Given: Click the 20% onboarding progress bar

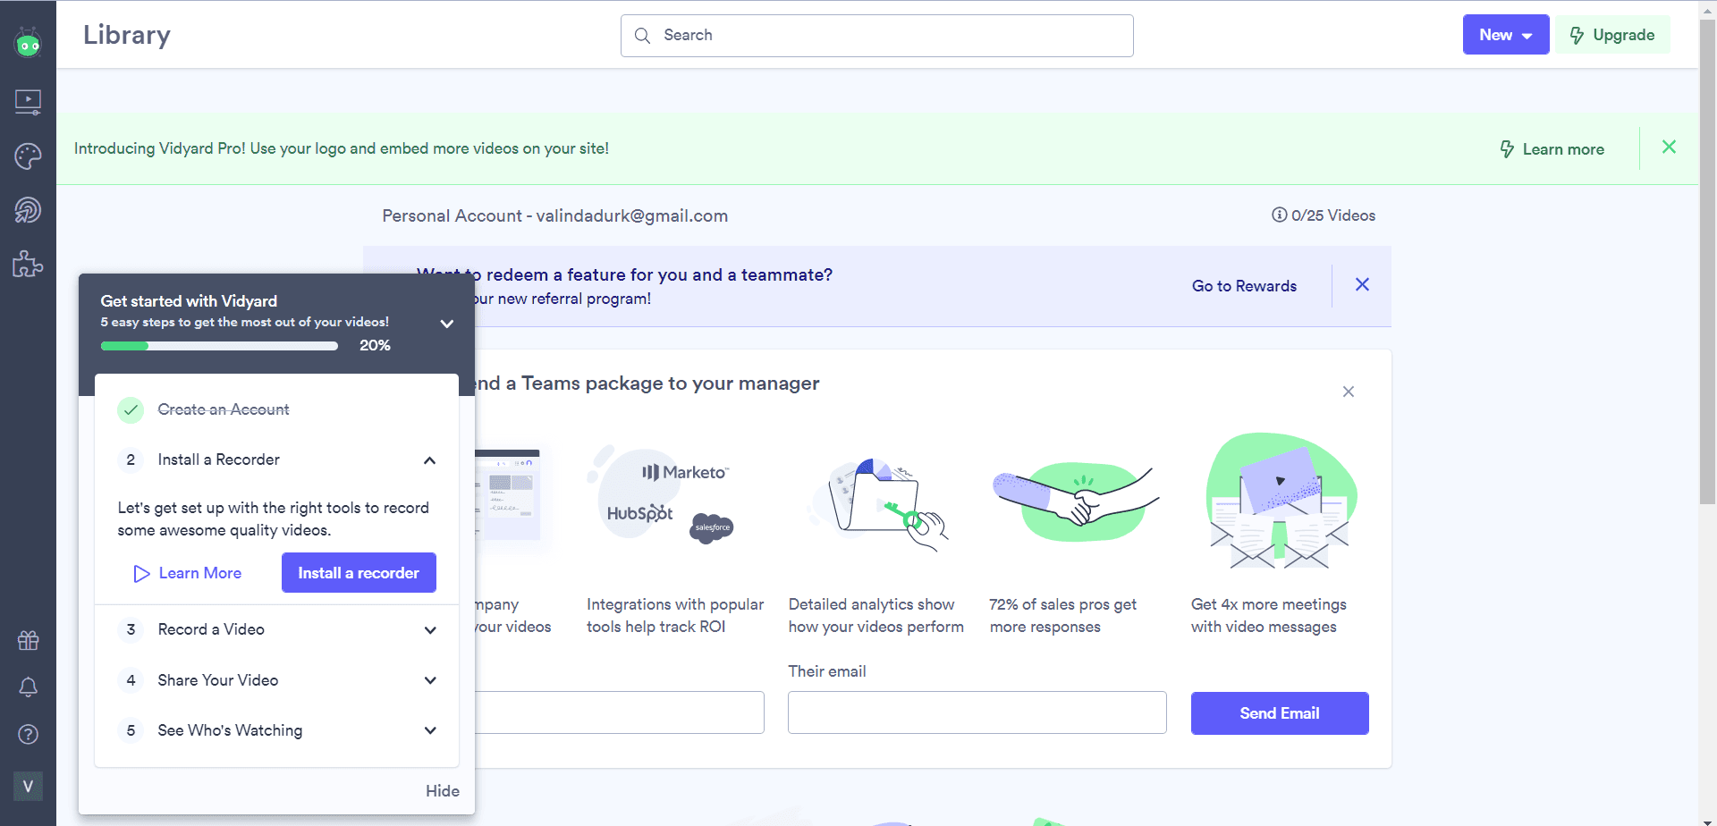Looking at the screenshot, I should [219, 346].
